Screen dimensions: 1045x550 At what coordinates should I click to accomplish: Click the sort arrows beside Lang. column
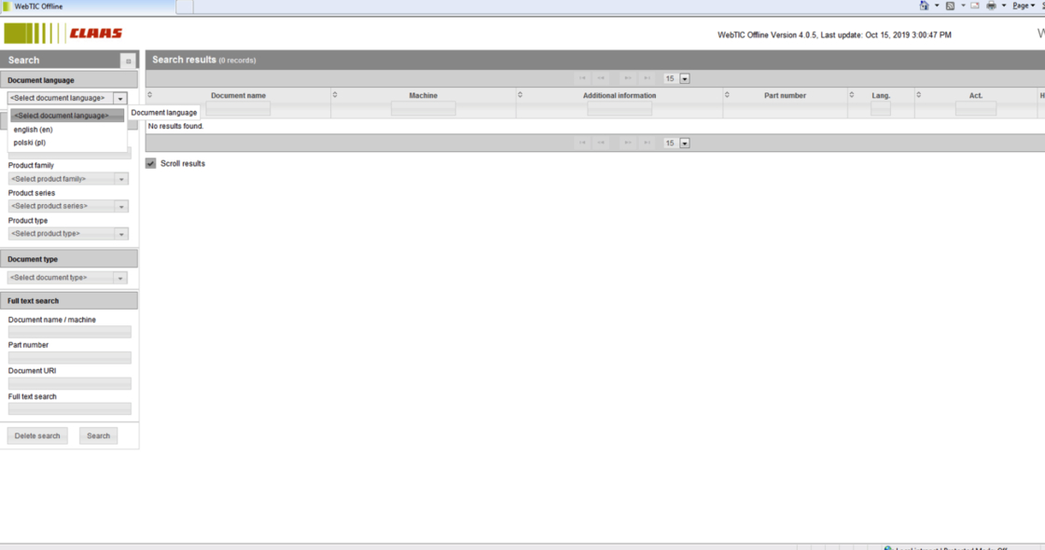point(852,95)
